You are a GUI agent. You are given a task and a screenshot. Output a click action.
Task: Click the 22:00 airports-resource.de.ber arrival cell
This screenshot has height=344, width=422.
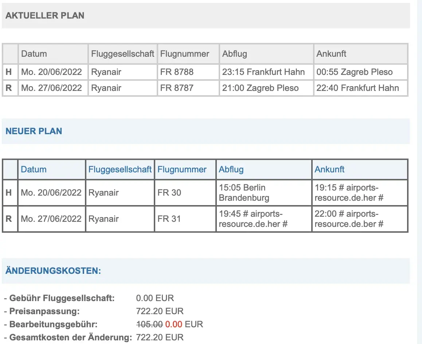349,219
